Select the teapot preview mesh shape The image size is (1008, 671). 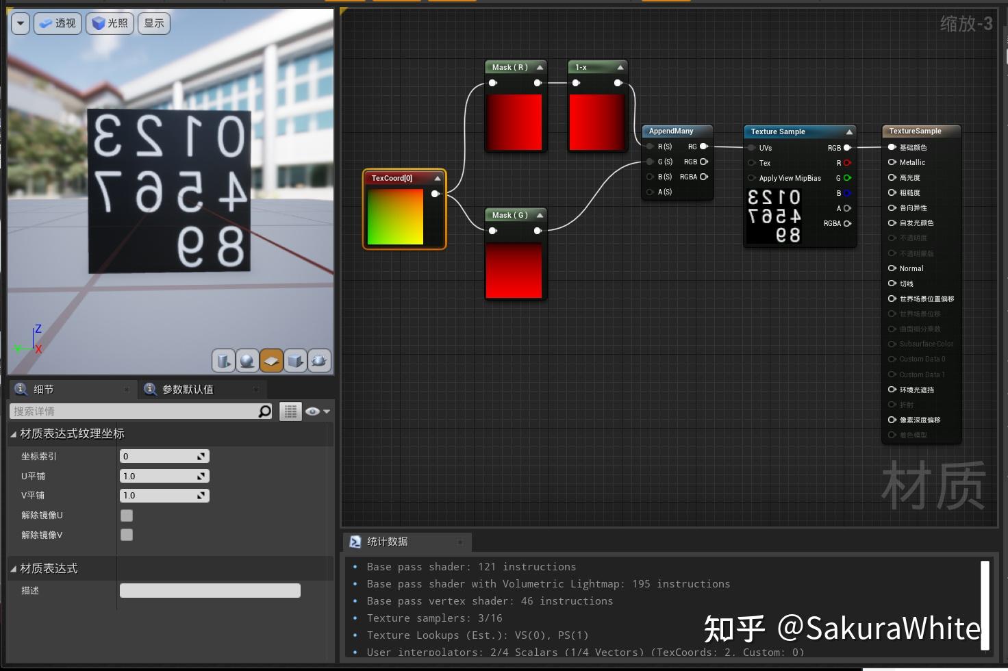point(319,360)
